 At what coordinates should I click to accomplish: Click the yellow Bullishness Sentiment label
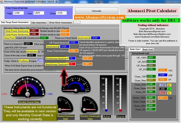pos(57,58)
